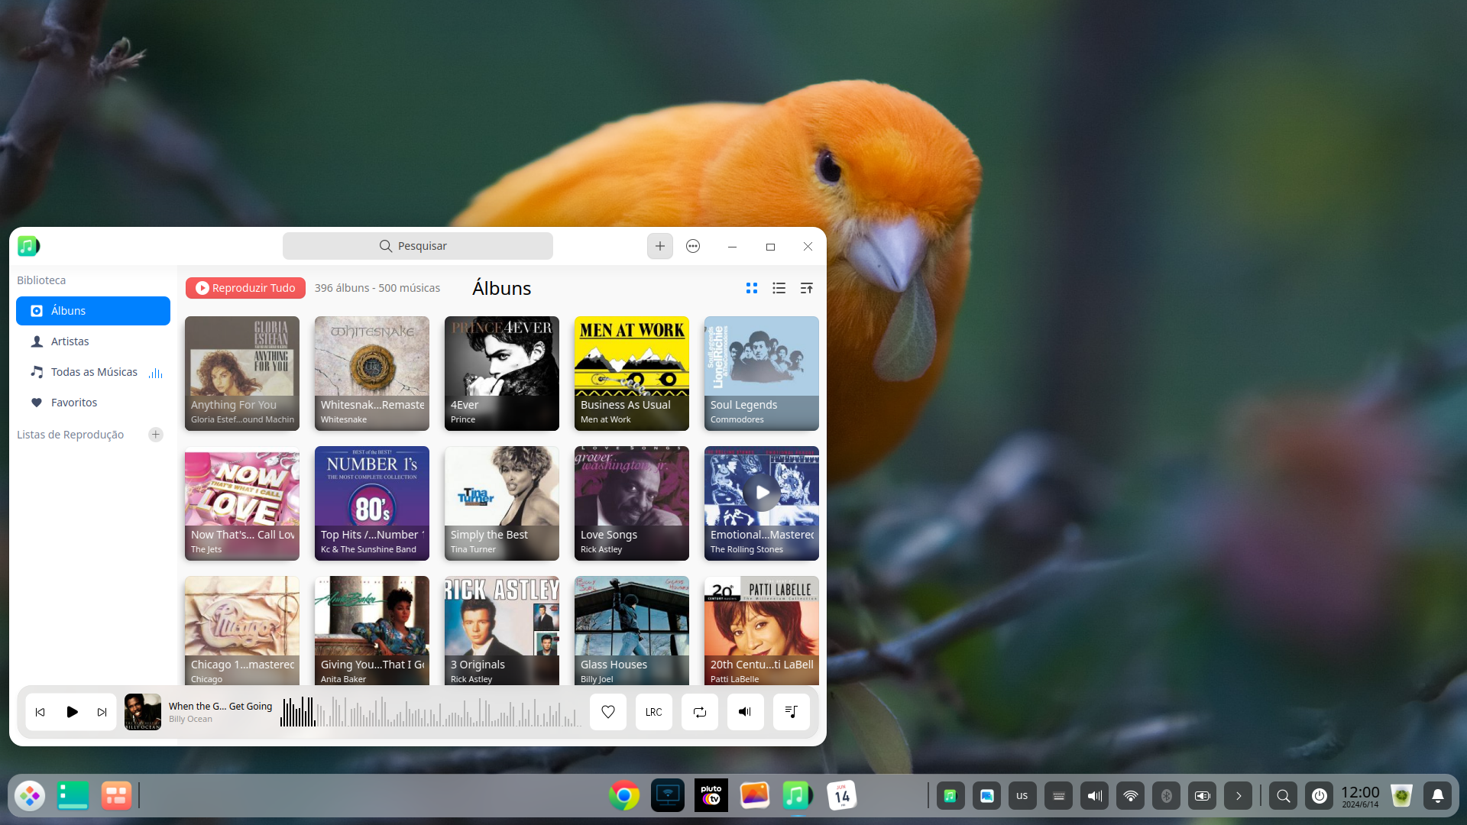Open the main menu ellipsis button
This screenshot has width=1467, height=825.
tap(693, 246)
